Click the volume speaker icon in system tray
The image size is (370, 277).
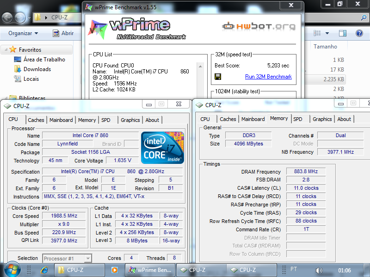tap(319, 270)
